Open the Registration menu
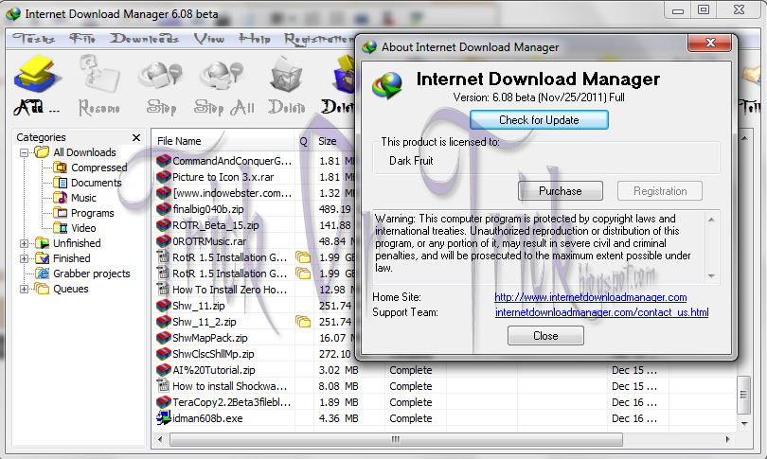Screen dimensions: 767x459 tap(319, 39)
